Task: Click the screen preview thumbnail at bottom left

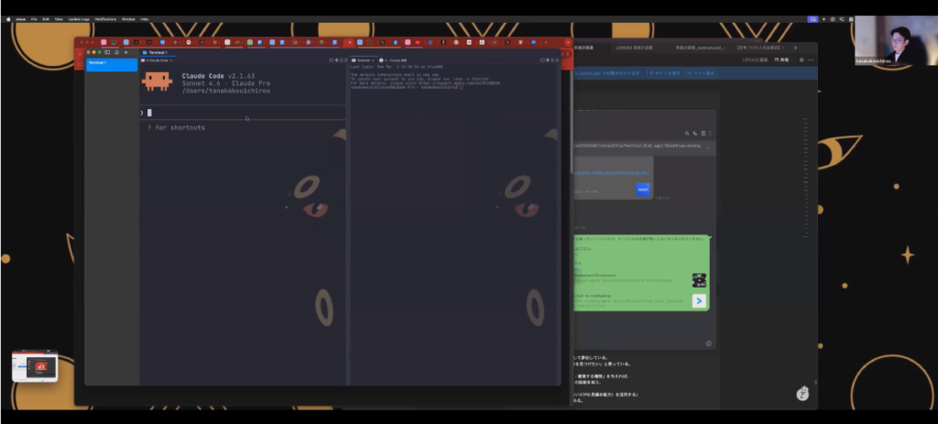Action: tap(35, 366)
